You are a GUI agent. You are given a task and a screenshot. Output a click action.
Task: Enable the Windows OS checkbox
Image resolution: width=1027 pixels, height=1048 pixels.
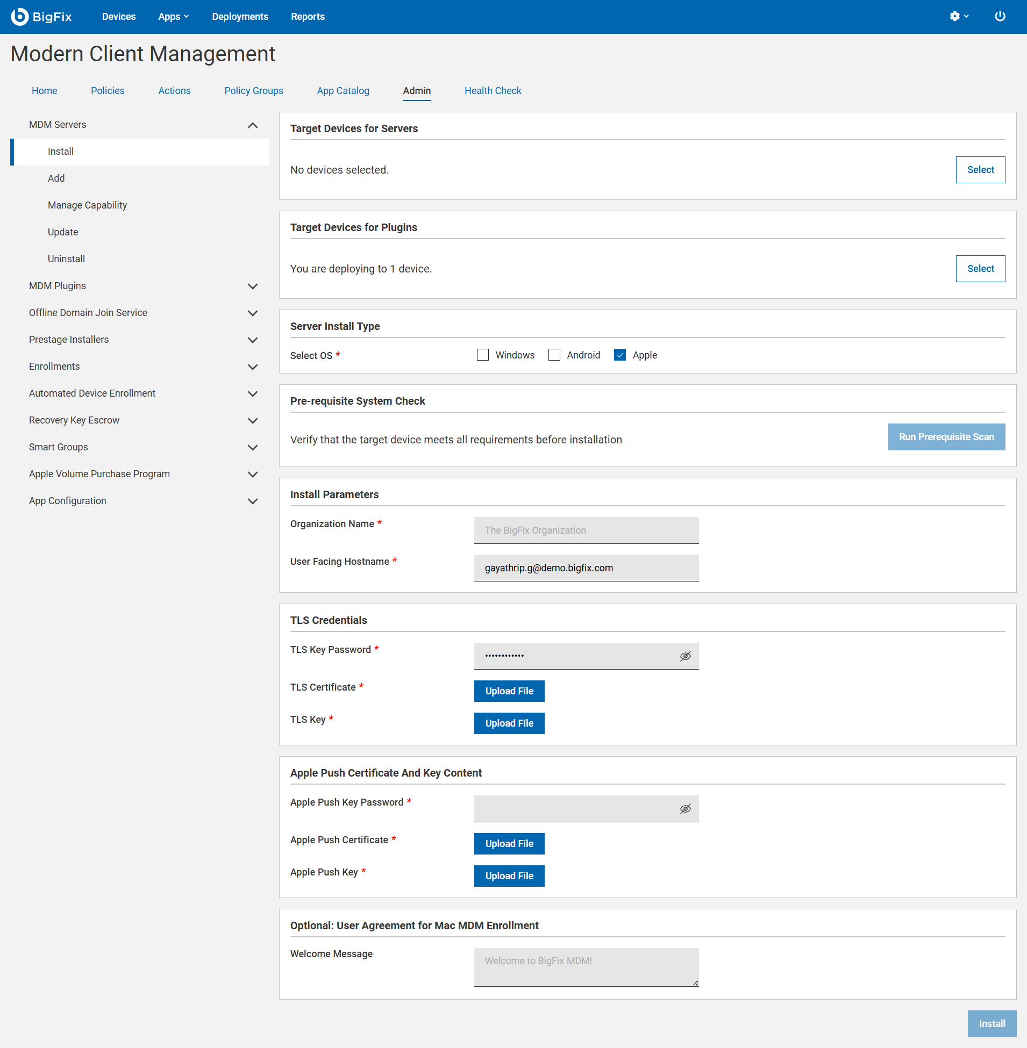[x=483, y=355]
